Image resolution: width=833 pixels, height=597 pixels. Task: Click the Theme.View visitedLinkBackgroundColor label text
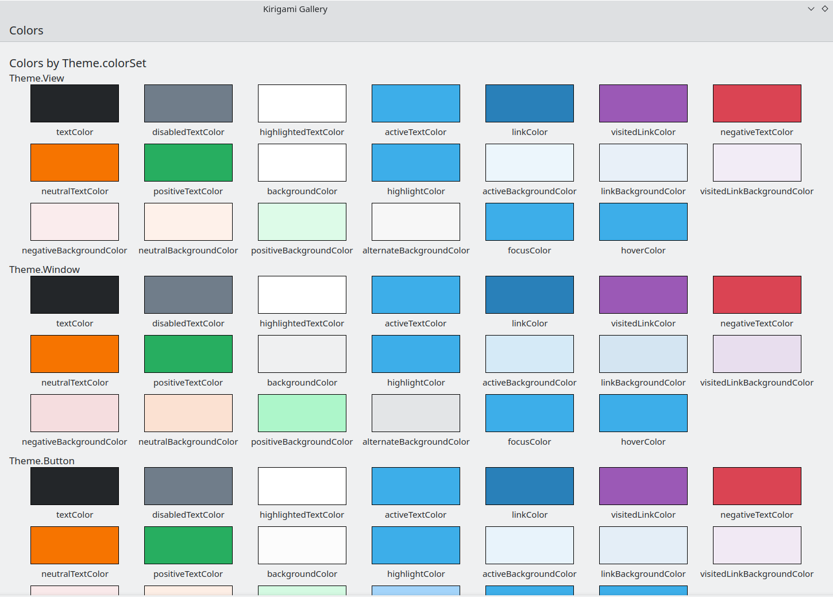point(757,191)
